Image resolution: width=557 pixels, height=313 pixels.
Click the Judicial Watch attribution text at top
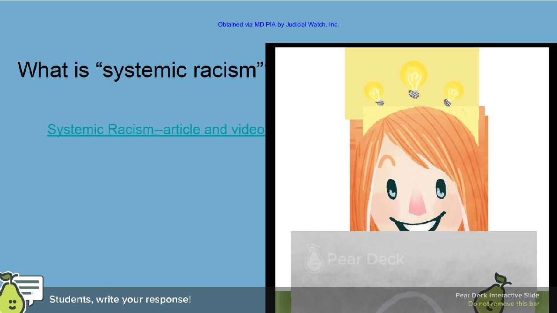tap(278, 25)
